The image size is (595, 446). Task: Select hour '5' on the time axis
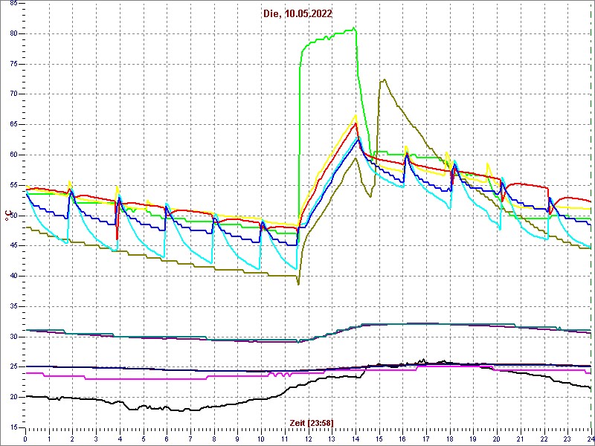(x=144, y=439)
